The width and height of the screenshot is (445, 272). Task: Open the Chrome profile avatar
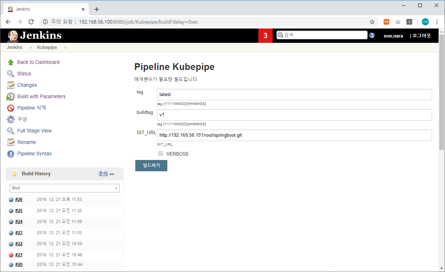coord(425,22)
